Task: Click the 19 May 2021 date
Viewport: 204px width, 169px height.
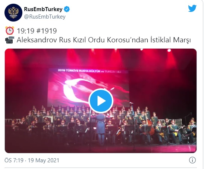Action: click(44, 160)
